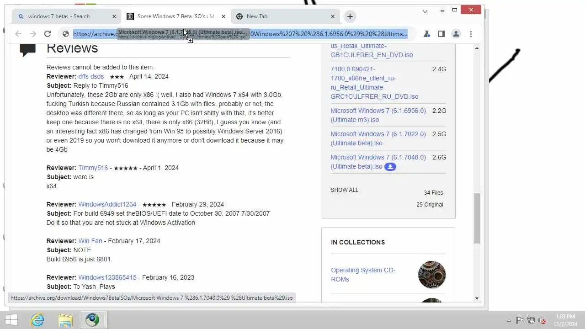Click the 2.6G file size value
This screenshot has height=329, width=585.
pos(439,157)
